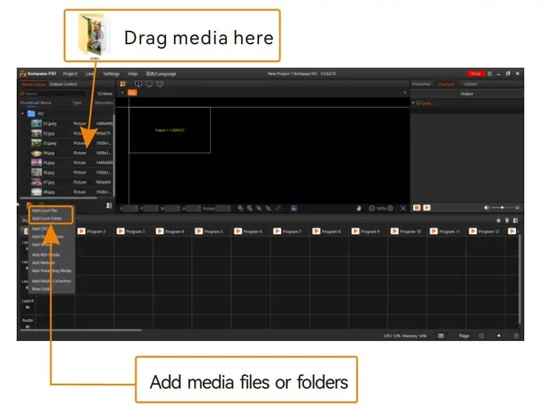
Task: Play Program 3
Action: (121, 231)
